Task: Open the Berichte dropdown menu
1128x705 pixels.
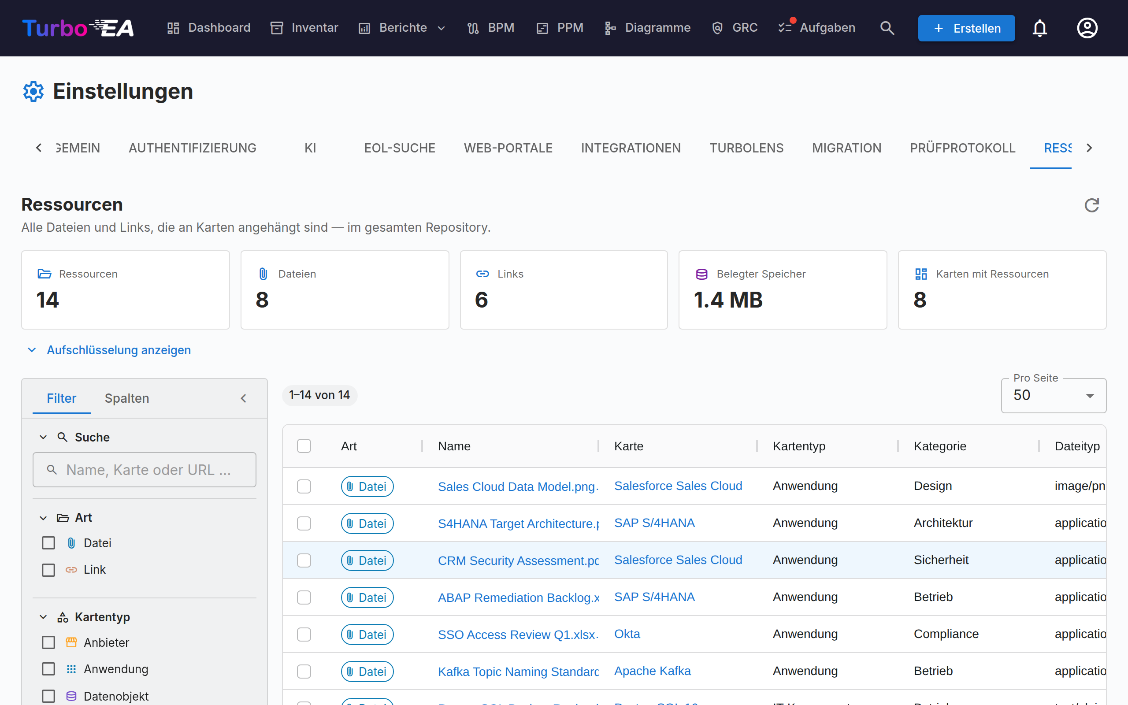Action: point(403,28)
